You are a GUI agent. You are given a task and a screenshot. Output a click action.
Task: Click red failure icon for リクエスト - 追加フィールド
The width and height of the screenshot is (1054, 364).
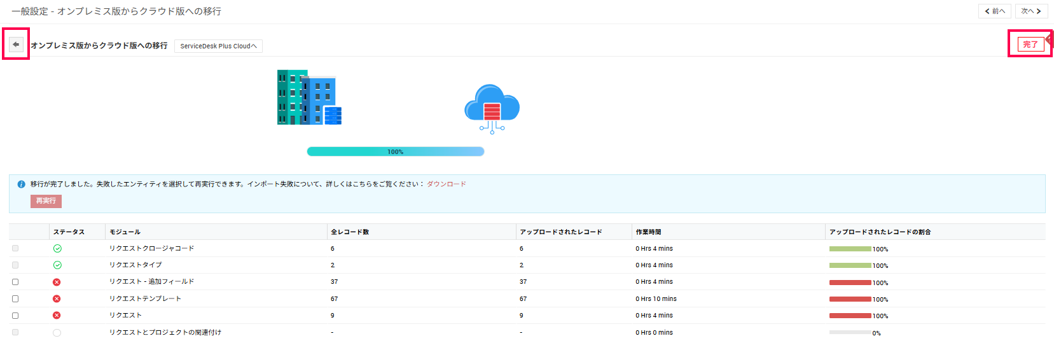57,282
